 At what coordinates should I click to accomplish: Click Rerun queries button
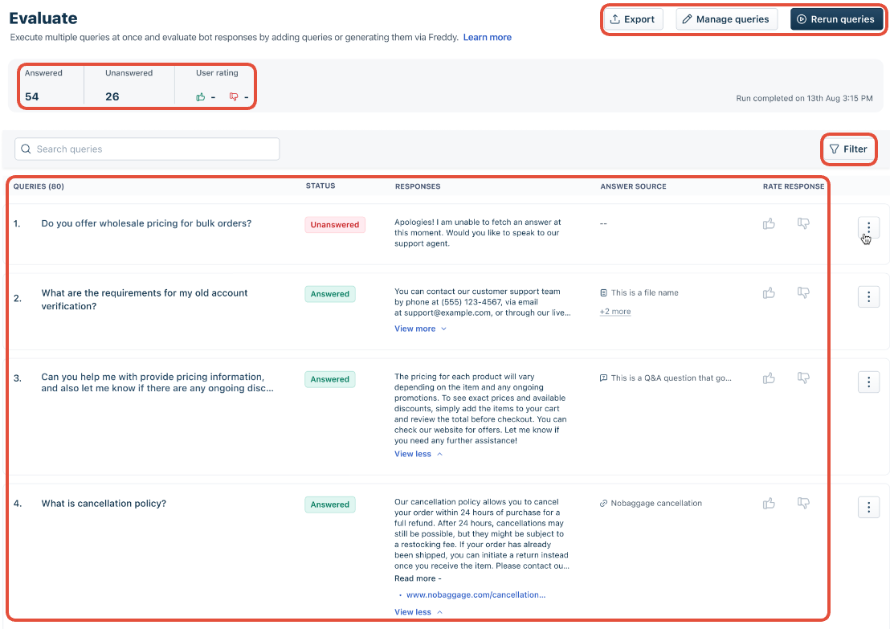point(836,19)
